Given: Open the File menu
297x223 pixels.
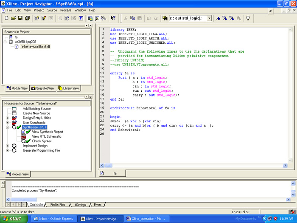Looking at the screenshot, I should (x=9, y=10).
